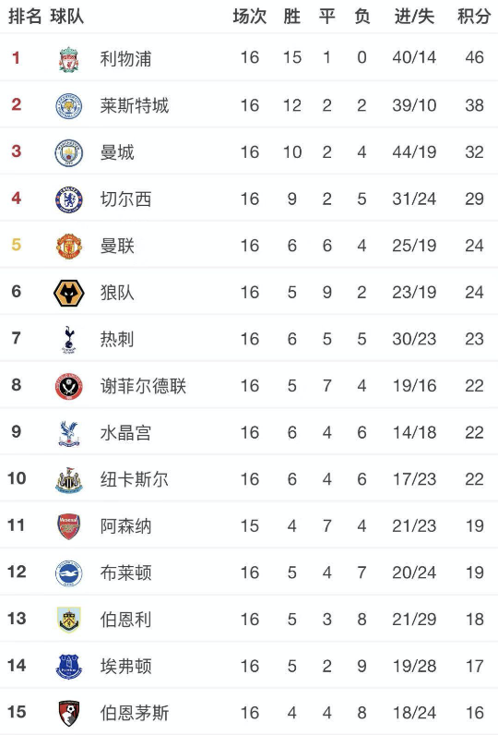Tap the Brighton blue circle logo
Viewport: 498px width, 735px height.
69,572
